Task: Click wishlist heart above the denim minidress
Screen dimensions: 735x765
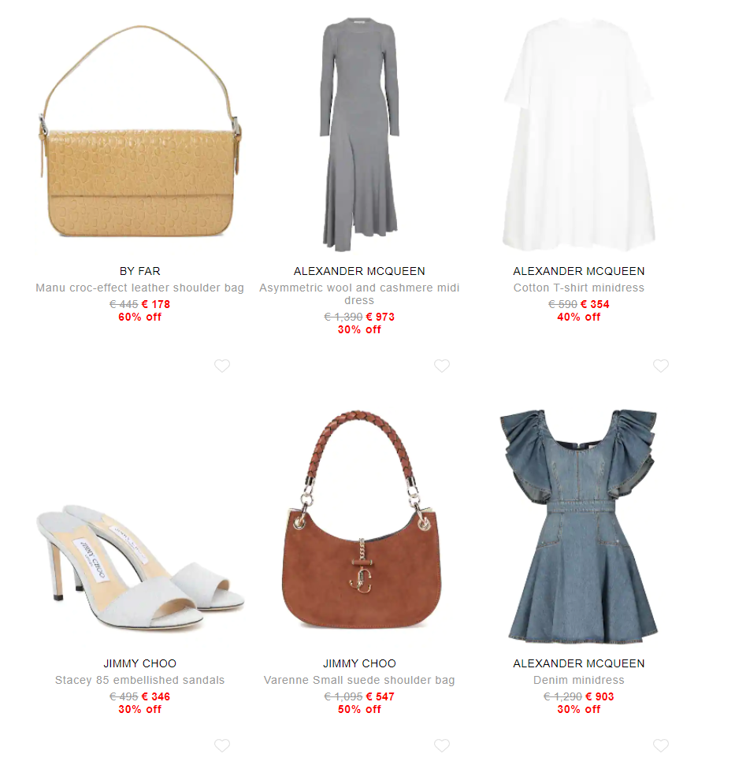Action: 661,366
